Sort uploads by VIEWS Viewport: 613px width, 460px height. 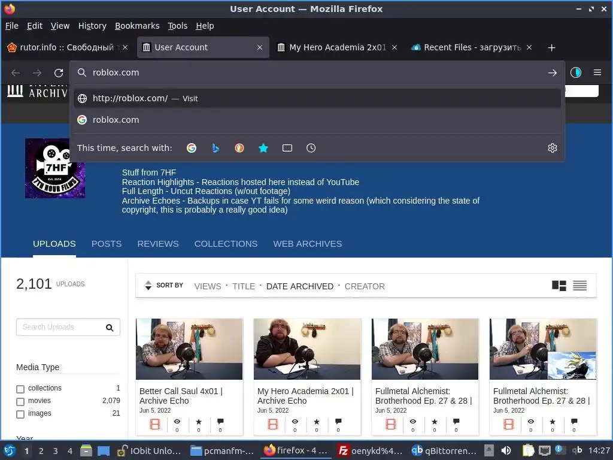point(208,286)
